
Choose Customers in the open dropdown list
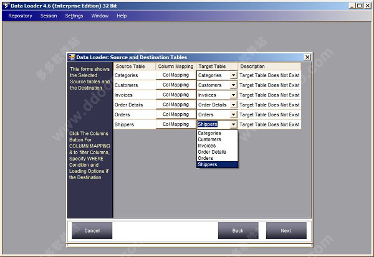tap(217, 139)
